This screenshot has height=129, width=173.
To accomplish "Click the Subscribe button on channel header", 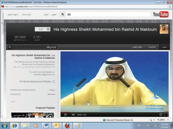I will [42, 29].
